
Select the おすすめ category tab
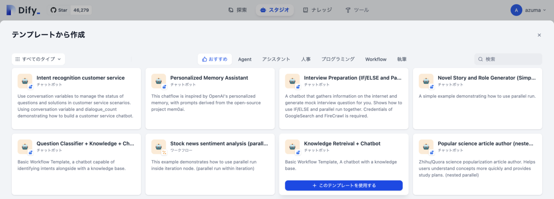(215, 59)
